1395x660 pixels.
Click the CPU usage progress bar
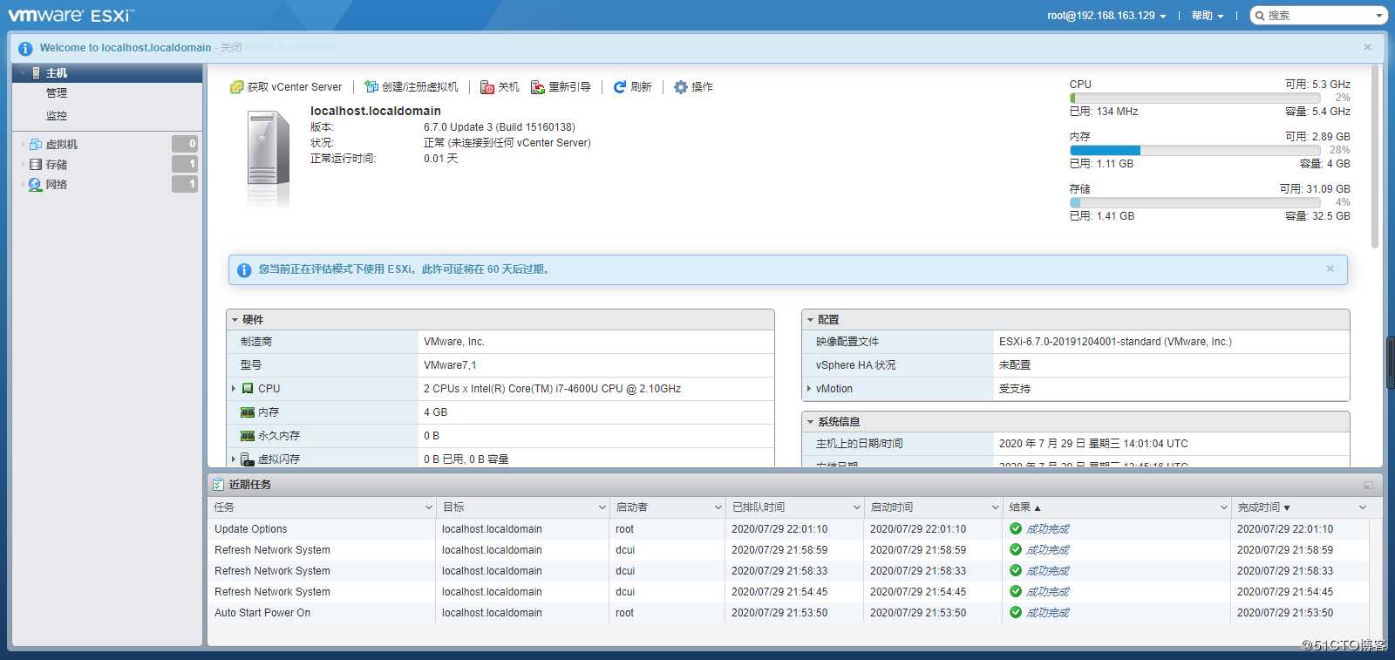click(1195, 99)
